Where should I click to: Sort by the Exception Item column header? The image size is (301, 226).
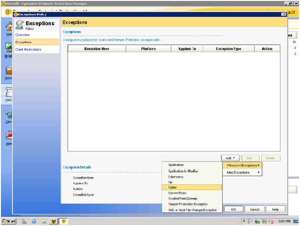point(97,49)
